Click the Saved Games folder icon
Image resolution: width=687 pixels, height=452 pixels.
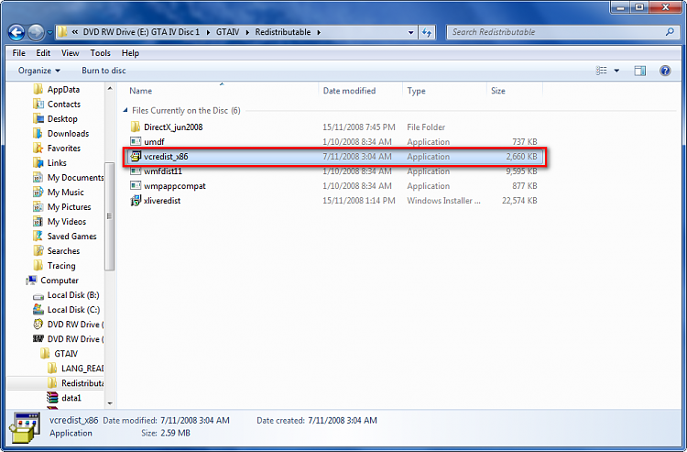(x=38, y=237)
